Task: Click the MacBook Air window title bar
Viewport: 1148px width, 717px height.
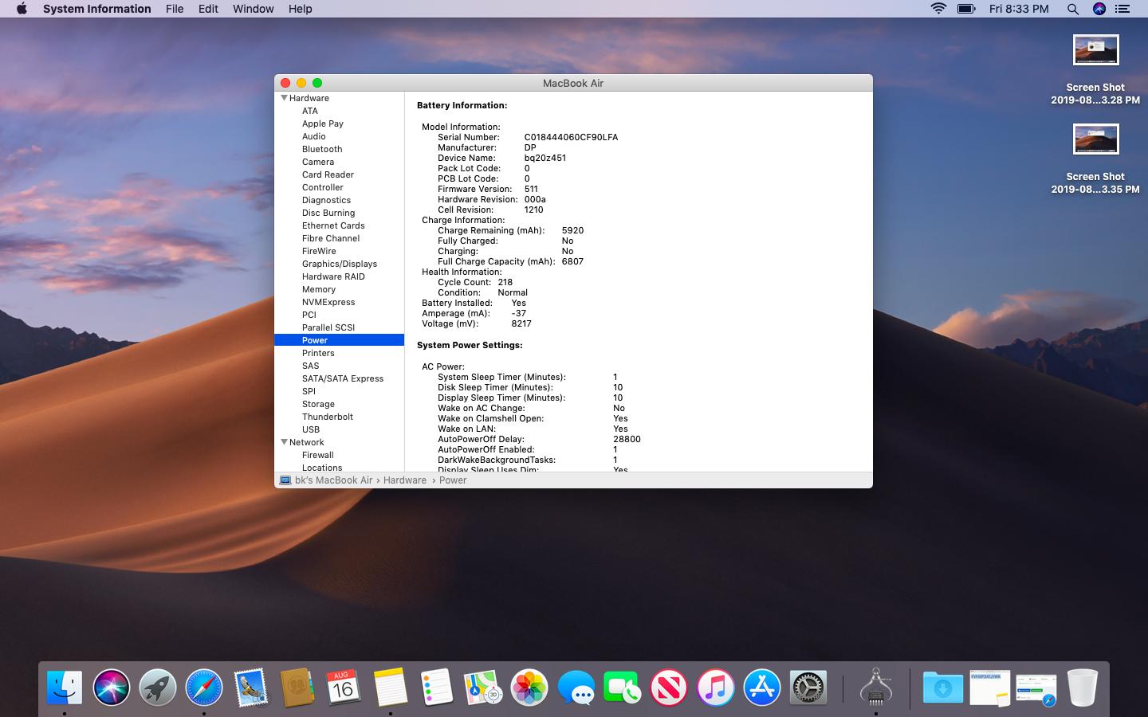Action: (573, 83)
